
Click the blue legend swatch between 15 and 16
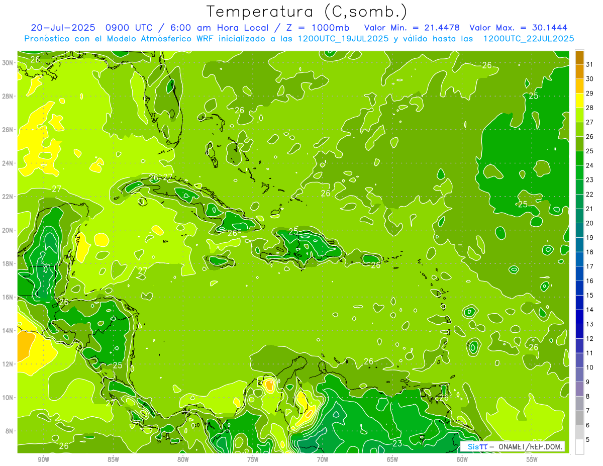coord(579,288)
